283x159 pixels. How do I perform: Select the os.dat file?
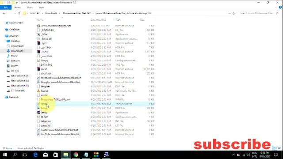[x=44, y=95]
